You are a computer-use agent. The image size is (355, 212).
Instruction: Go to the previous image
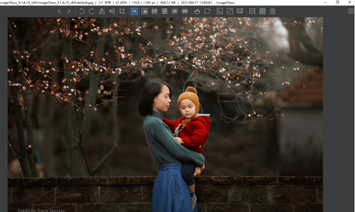coord(59,11)
